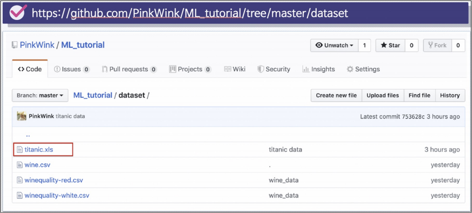The width and height of the screenshot is (472, 213).
Task: Open the Unwatch dropdown
Action: (x=334, y=45)
